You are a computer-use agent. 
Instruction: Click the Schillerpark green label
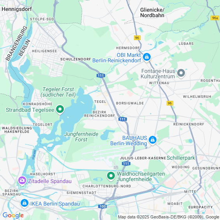pyautogui.click(x=181, y=158)
